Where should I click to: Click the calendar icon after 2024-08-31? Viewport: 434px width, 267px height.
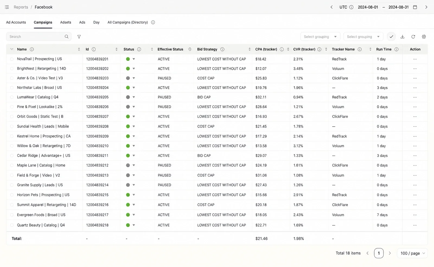[415, 7]
